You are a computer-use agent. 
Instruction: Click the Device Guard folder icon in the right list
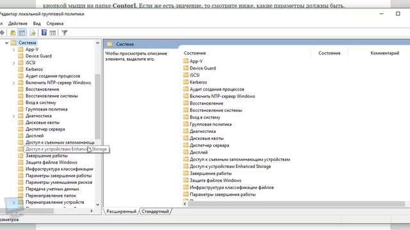tap(186, 68)
